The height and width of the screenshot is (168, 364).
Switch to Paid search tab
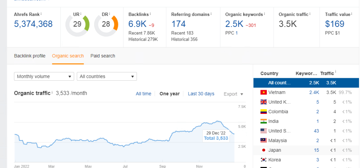(103, 56)
